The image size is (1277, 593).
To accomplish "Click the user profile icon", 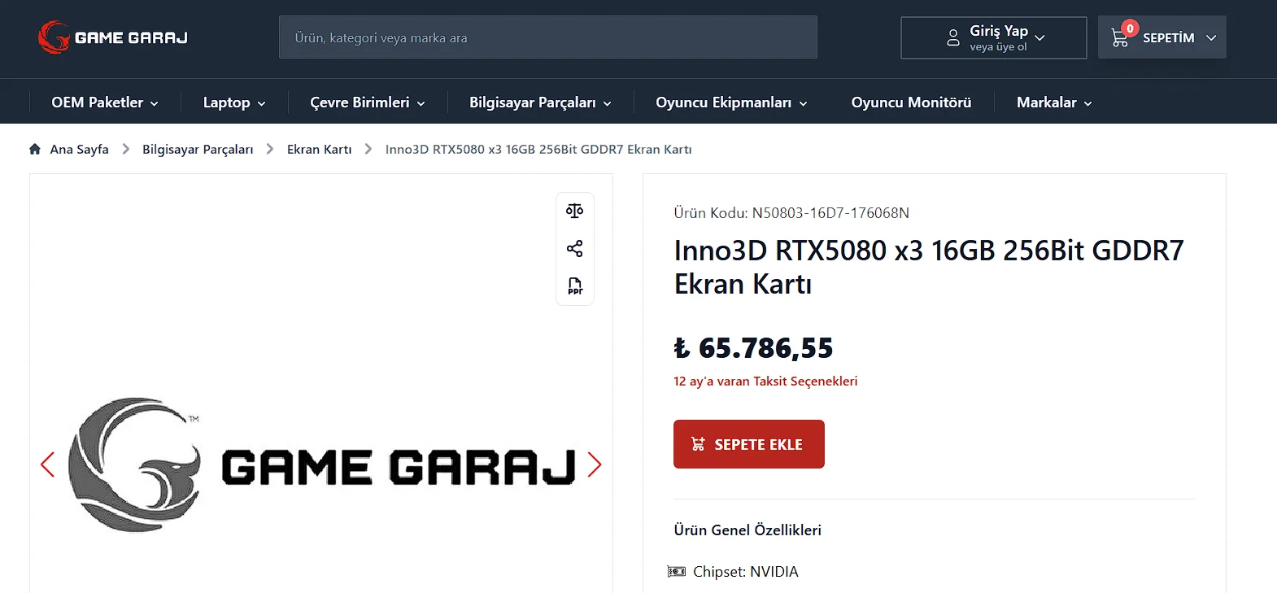I will point(953,37).
